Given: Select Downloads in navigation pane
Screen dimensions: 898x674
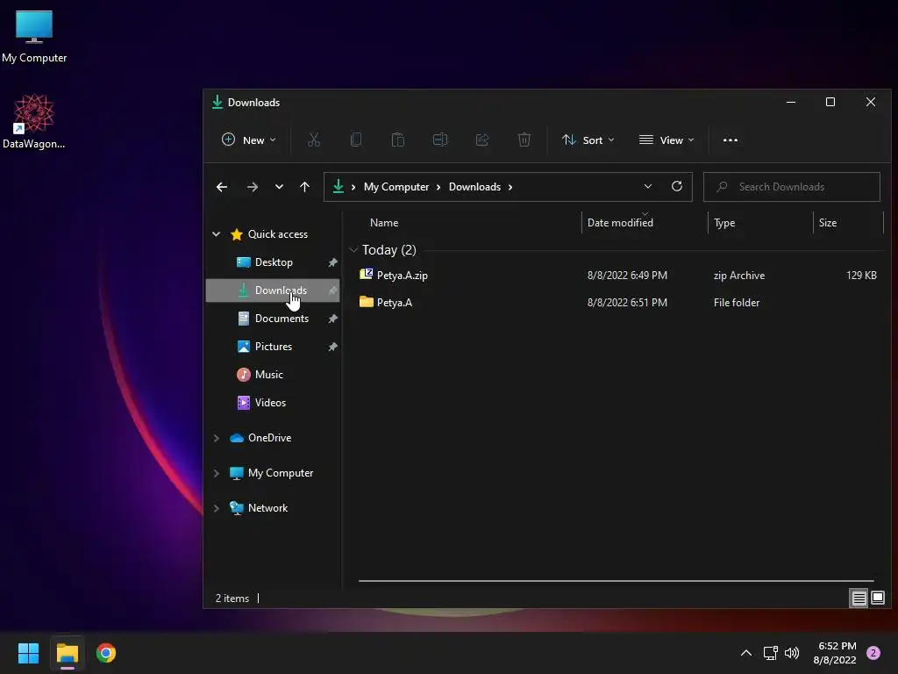Looking at the screenshot, I should pos(274,290).
